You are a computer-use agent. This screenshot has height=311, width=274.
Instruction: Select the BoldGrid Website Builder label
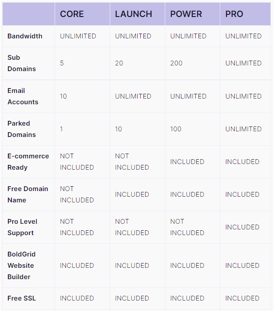point(21,265)
